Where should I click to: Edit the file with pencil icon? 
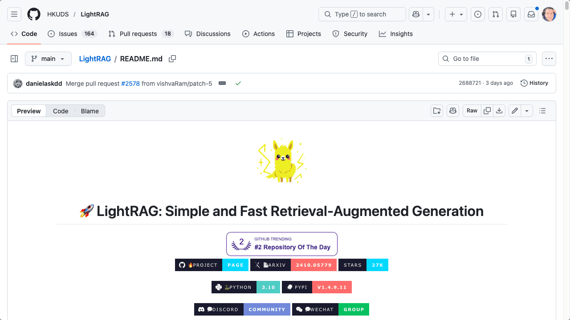[515, 111]
